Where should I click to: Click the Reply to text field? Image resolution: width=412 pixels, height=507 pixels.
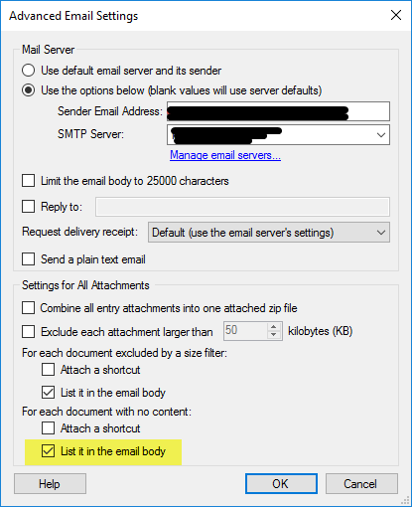242,207
